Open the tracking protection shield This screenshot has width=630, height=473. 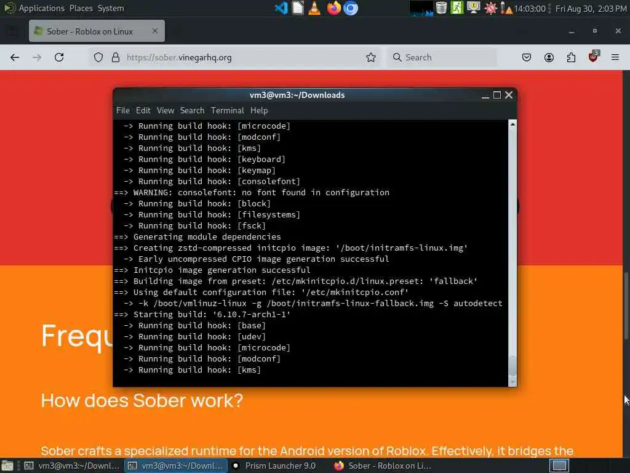coord(98,57)
